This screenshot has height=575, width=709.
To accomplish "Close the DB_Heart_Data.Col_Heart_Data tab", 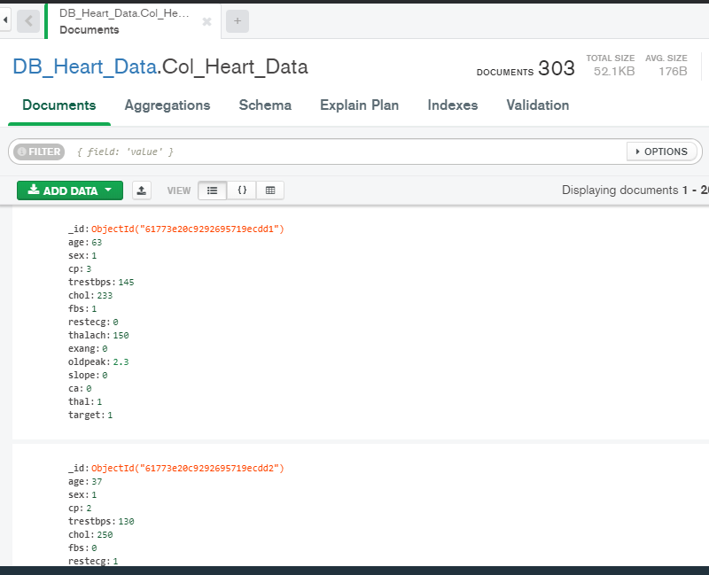I will click(206, 21).
